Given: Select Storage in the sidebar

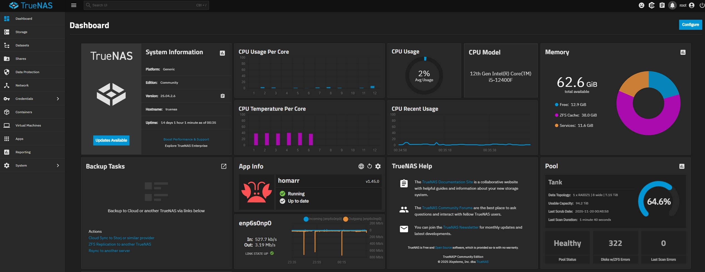Looking at the screenshot, I should tap(21, 32).
